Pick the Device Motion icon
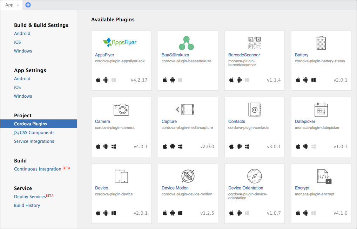The height and width of the screenshot is (229, 357). coord(188,176)
